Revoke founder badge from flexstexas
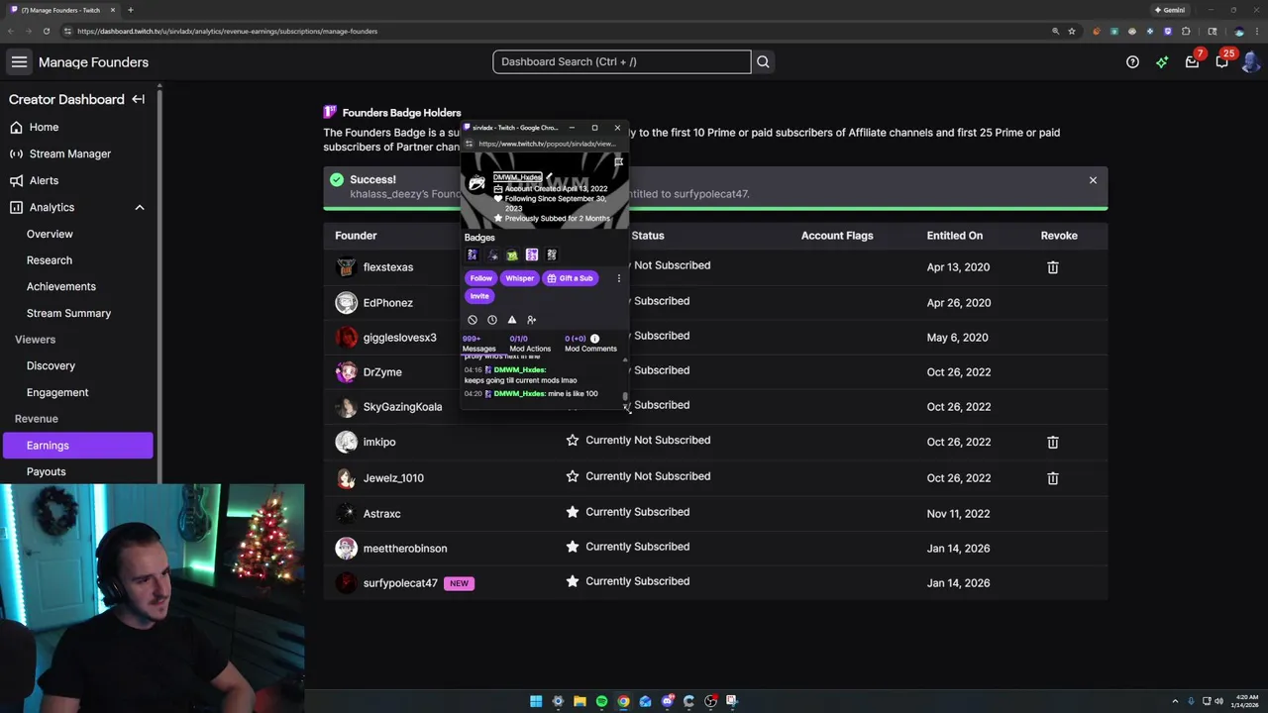The width and height of the screenshot is (1268, 713). click(x=1052, y=267)
